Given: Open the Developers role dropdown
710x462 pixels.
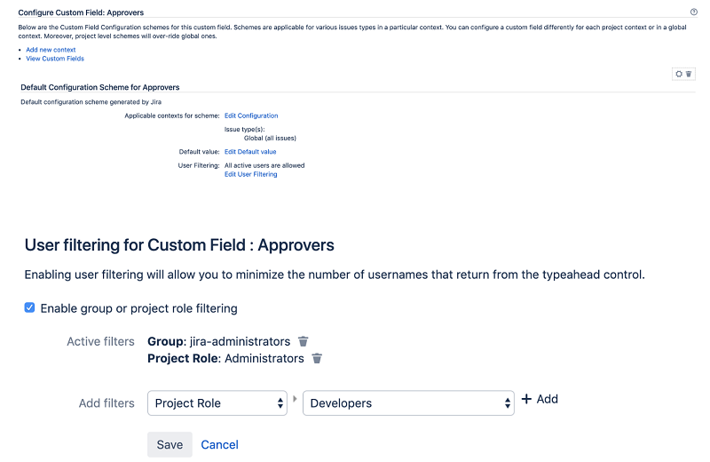Looking at the screenshot, I should pyautogui.click(x=409, y=403).
